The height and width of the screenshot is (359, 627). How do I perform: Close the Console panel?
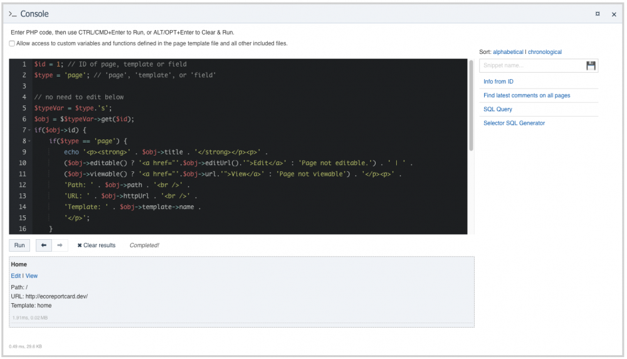pos(614,14)
